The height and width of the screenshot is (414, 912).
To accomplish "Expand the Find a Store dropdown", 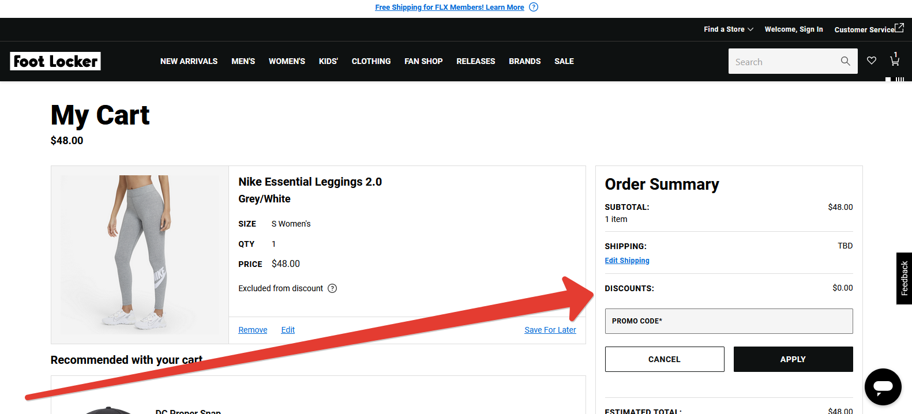I will [729, 29].
